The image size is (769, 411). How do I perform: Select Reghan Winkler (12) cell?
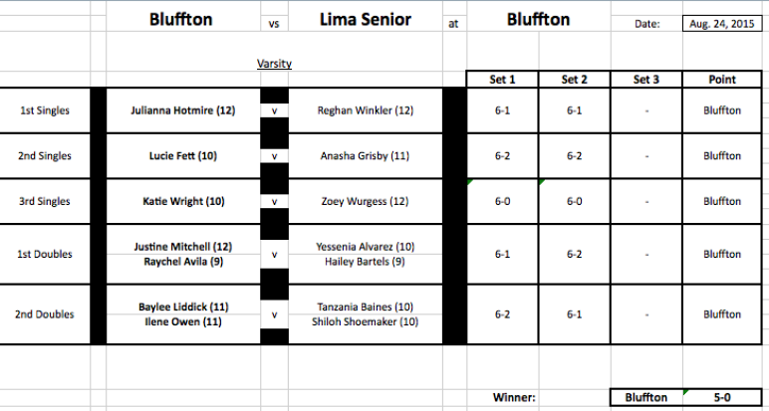pyautogui.click(x=366, y=110)
